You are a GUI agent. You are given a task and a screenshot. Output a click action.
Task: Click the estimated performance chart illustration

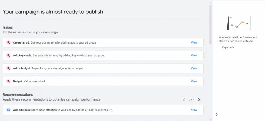(239, 23)
